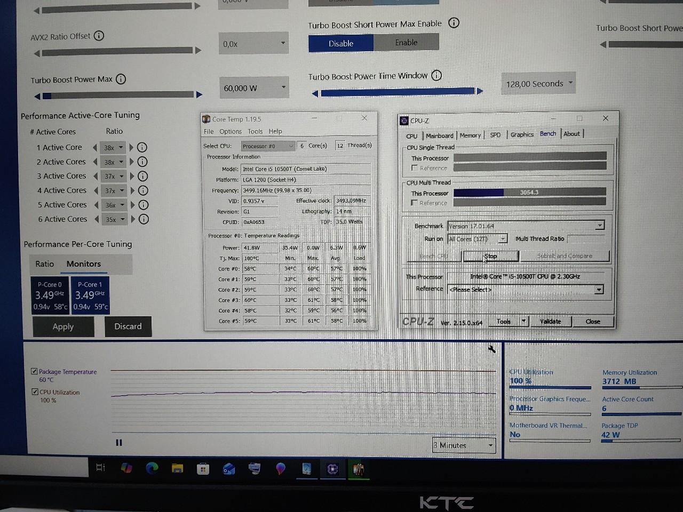683x512 pixels.
Task: Pause the monitoring graph
Action: [x=119, y=443]
